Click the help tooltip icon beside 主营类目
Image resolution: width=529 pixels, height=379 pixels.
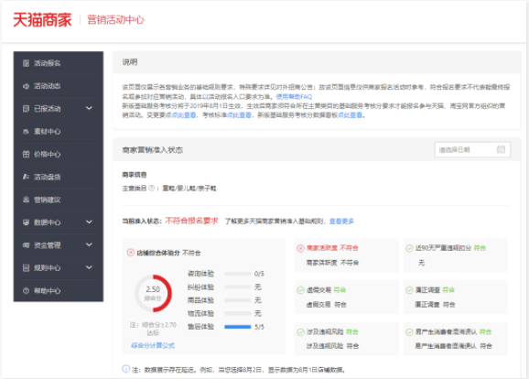click(x=152, y=188)
